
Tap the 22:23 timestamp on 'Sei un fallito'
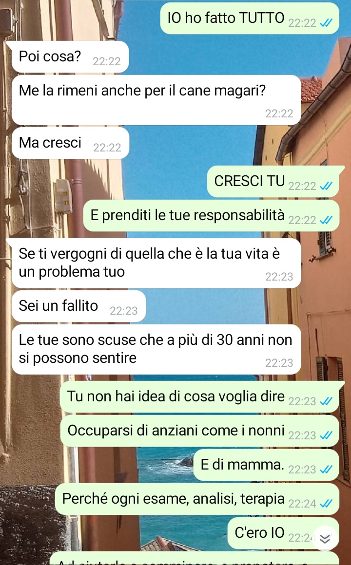pyautogui.click(x=124, y=311)
